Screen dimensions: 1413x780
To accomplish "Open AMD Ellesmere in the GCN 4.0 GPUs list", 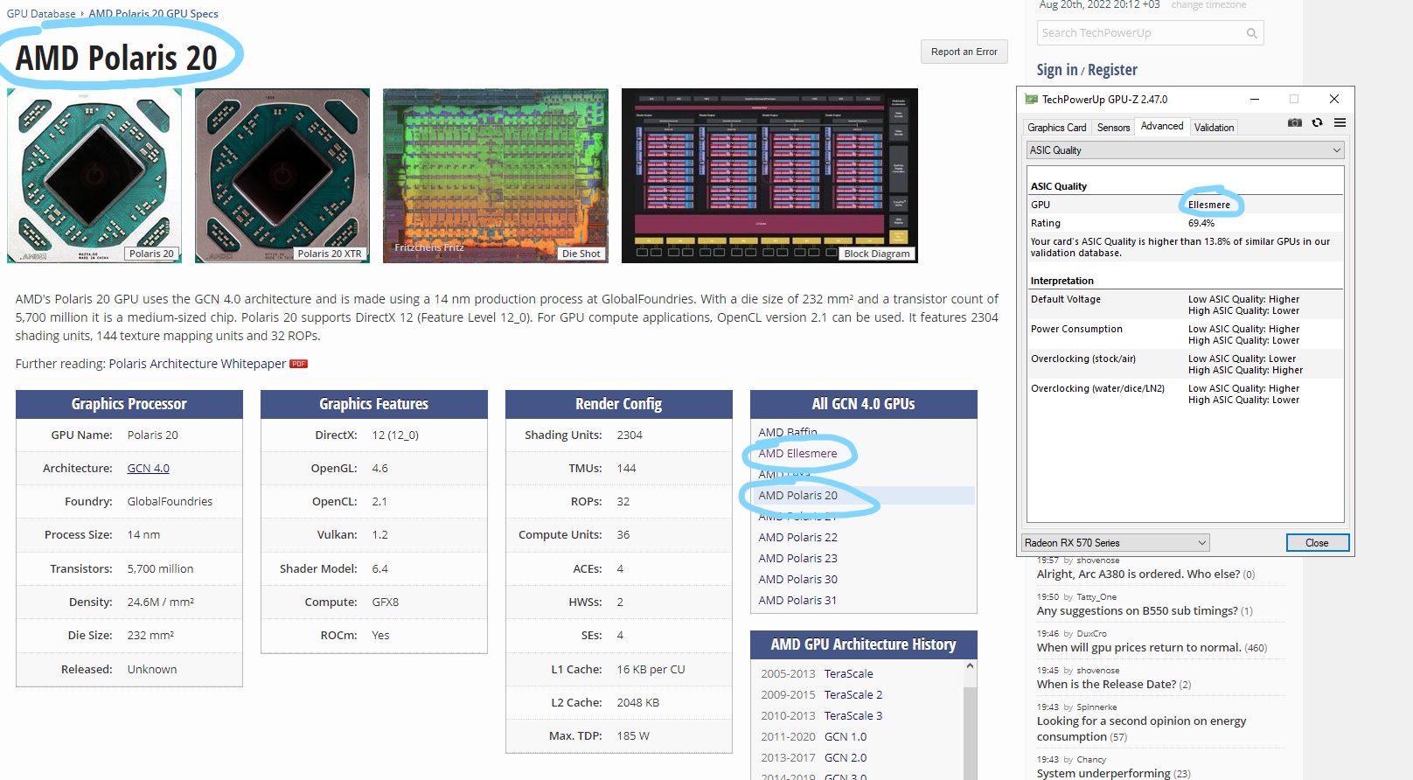I will [x=797, y=454].
